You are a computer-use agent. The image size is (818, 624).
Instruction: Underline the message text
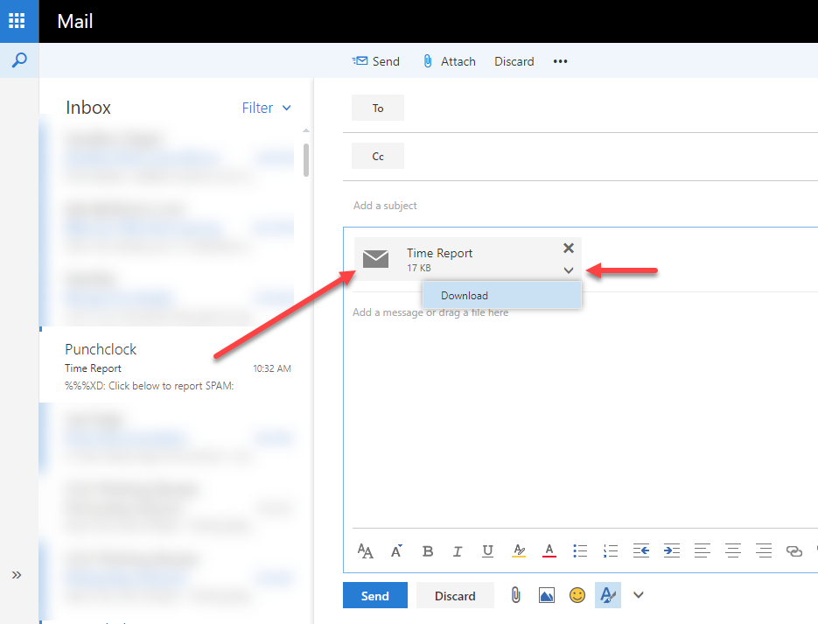click(x=487, y=551)
